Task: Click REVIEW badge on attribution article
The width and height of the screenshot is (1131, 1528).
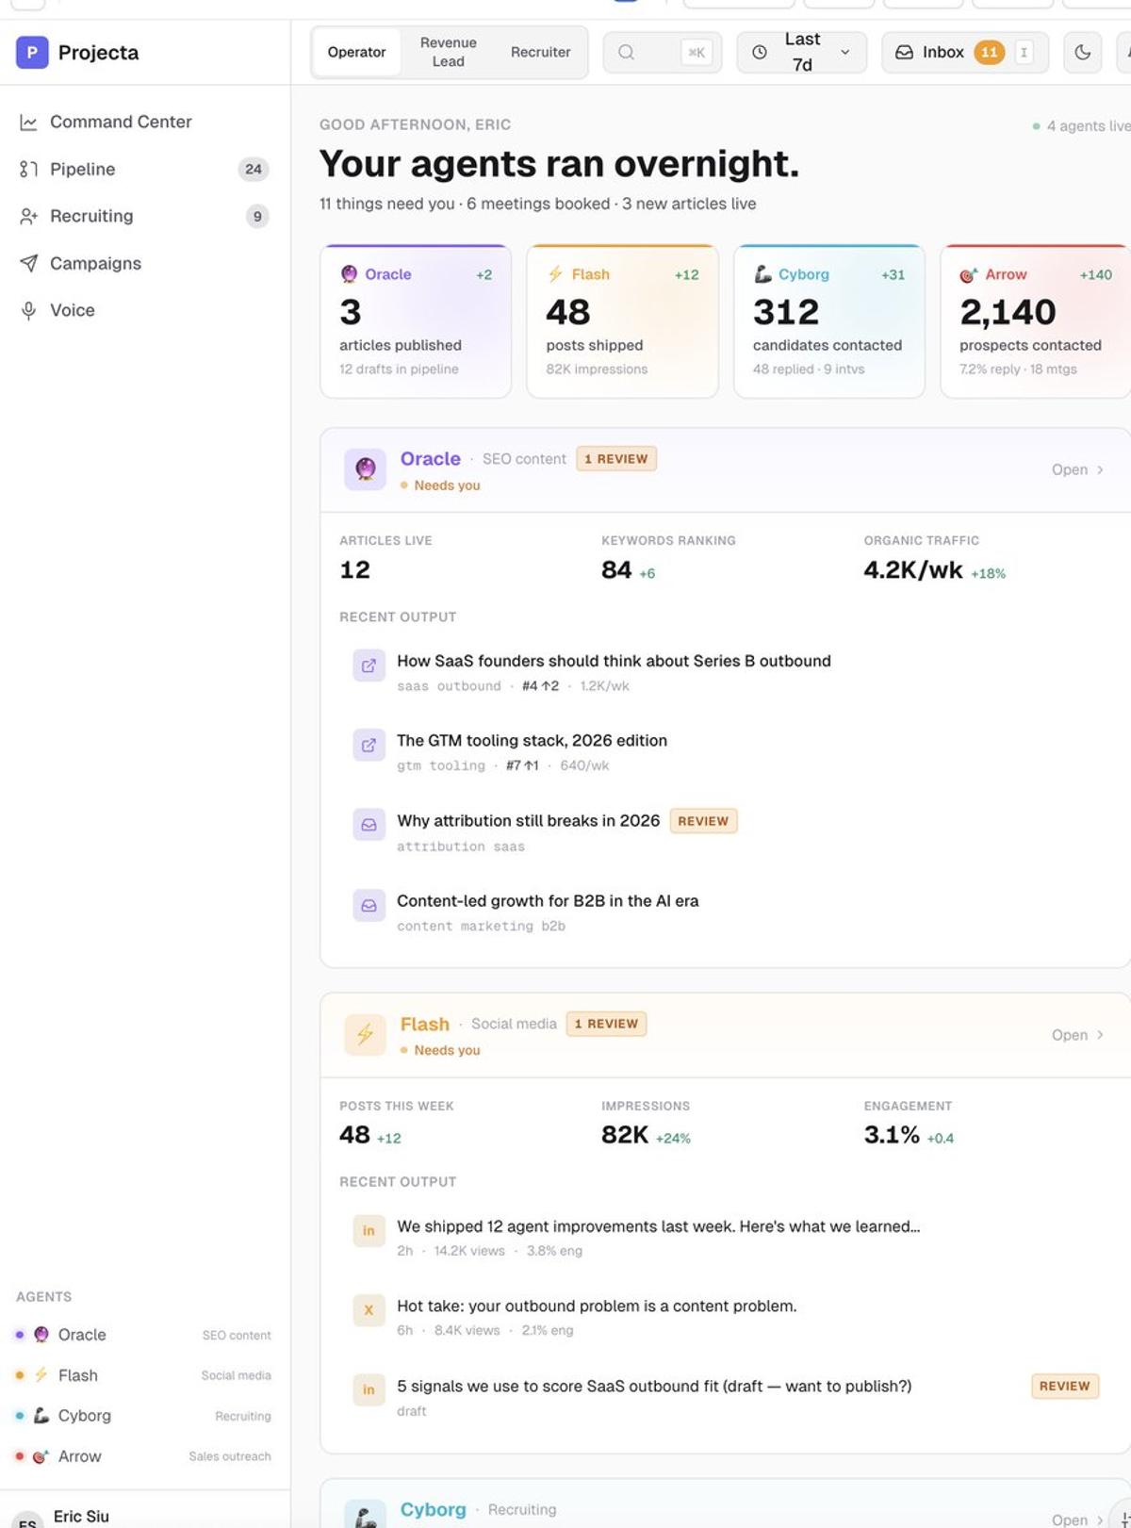Action: click(703, 821)
